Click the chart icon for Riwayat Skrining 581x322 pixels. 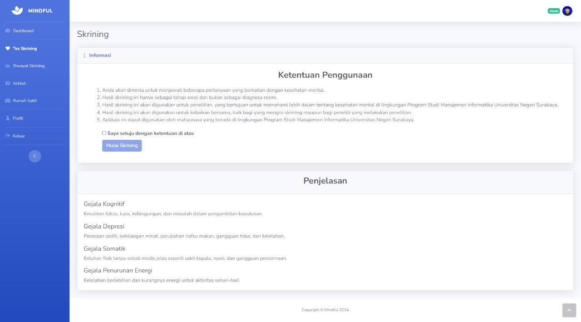coord(8,66)
